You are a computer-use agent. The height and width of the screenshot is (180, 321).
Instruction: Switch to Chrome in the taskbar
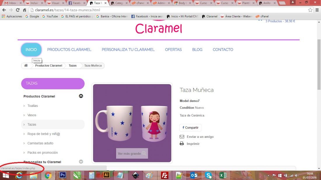[48, 175]
